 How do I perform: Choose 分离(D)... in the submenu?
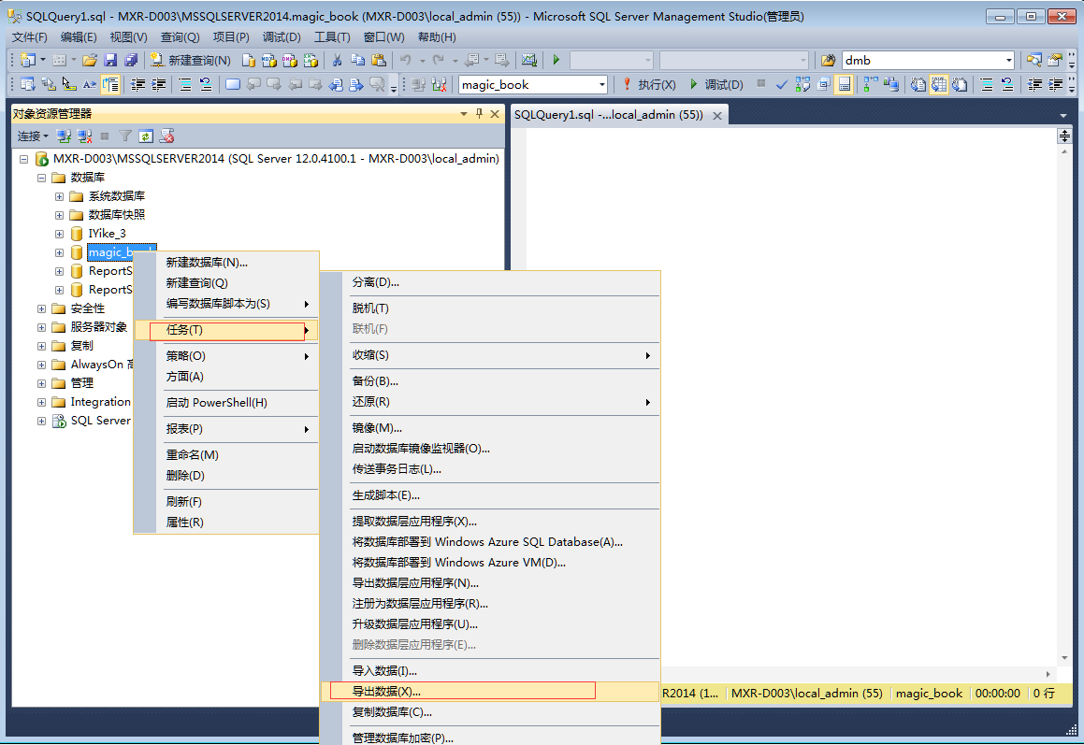(490, 282)
